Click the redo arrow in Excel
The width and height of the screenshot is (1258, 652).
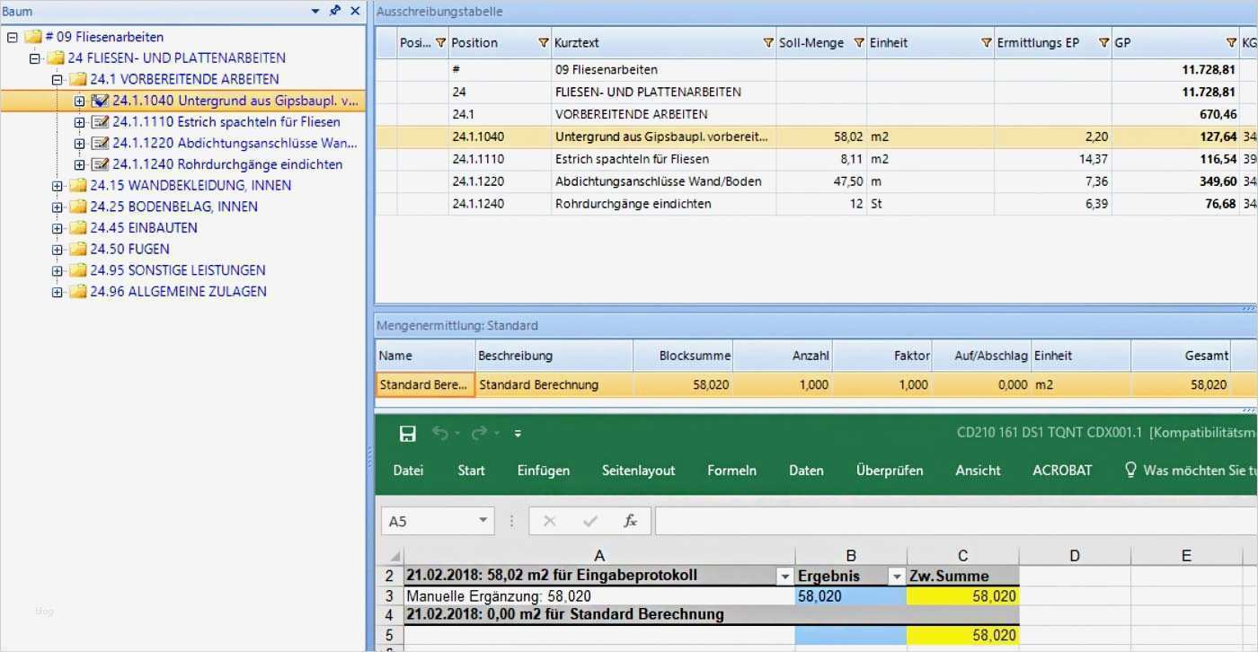(479, 434)
